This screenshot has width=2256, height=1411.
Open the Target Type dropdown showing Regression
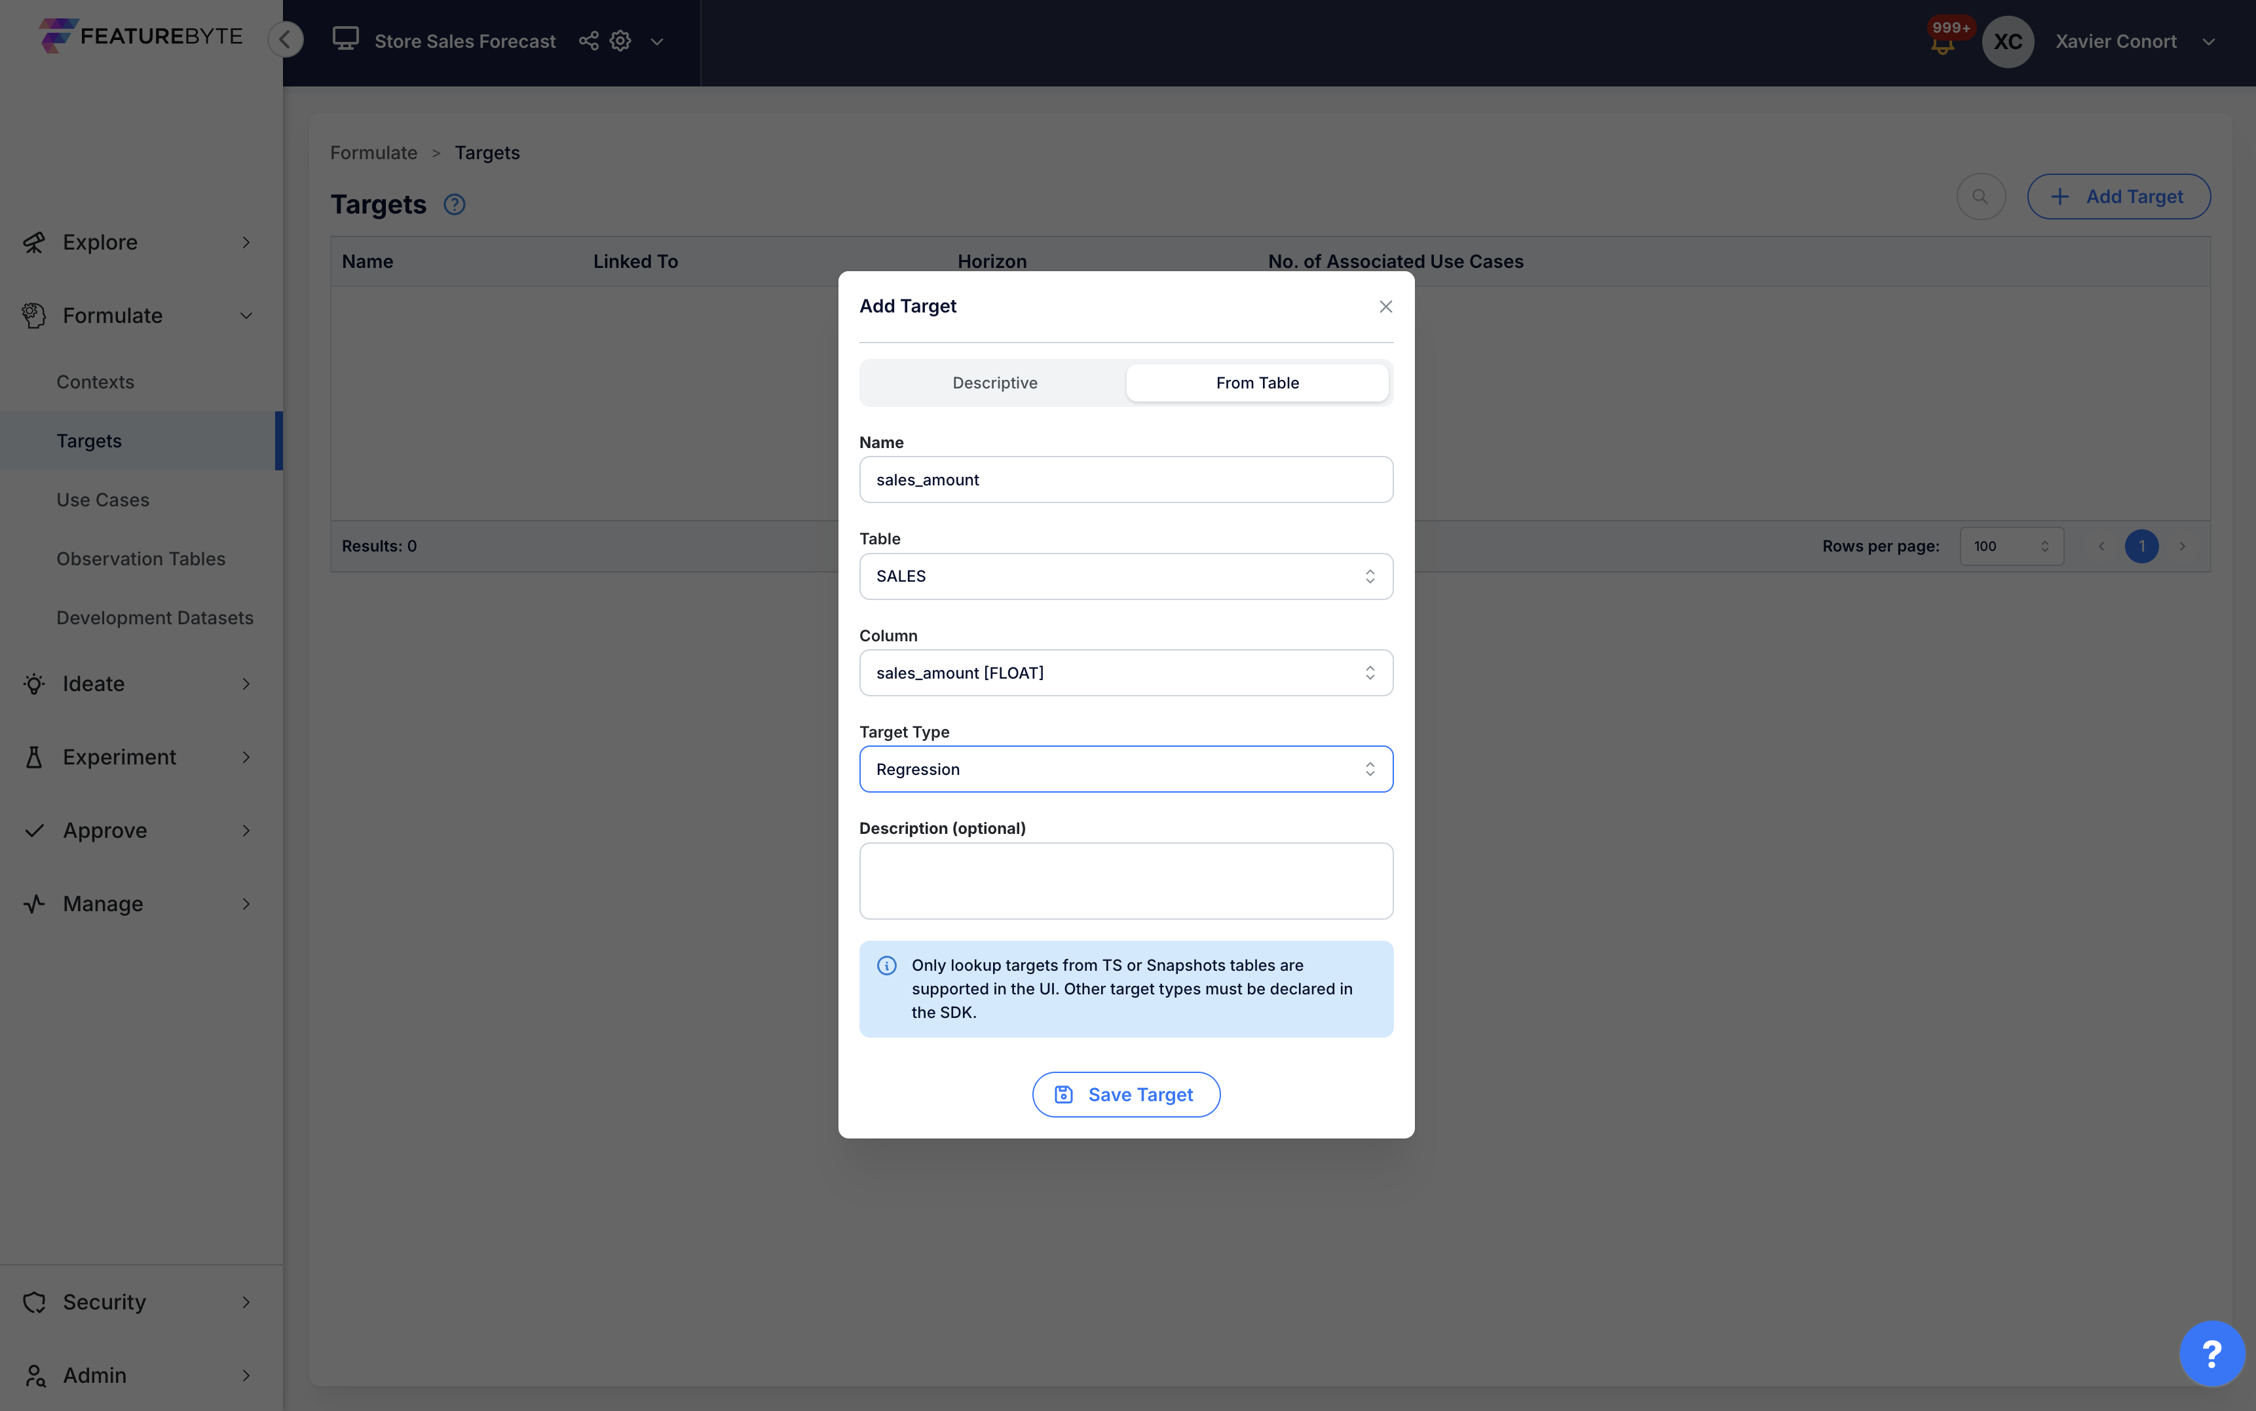point(1125,769)
